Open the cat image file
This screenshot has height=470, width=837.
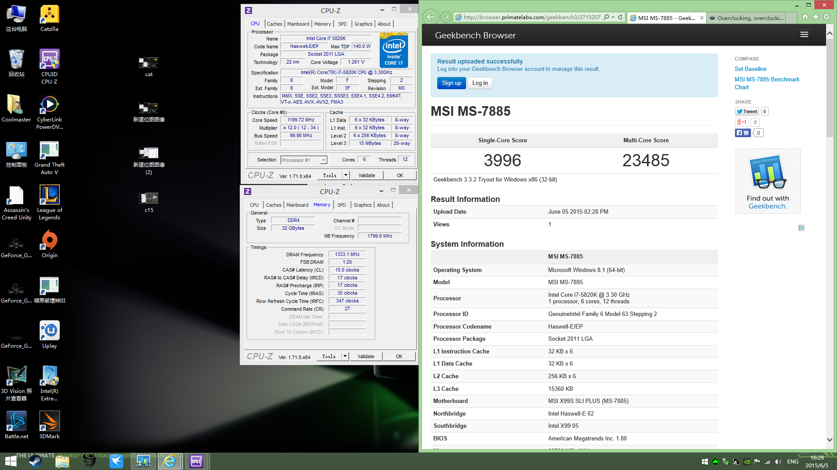(149, 67)
